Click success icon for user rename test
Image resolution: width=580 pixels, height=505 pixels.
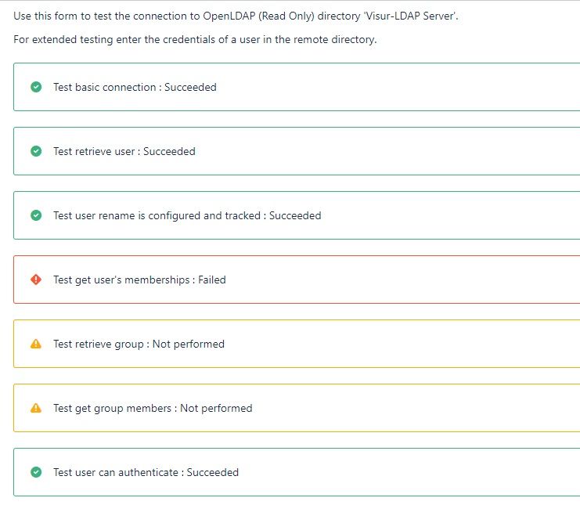pyautogui.click(x=36, y=215)
